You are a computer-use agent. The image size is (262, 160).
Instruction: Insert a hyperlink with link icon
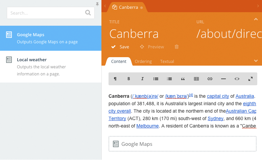pos(210,79)
